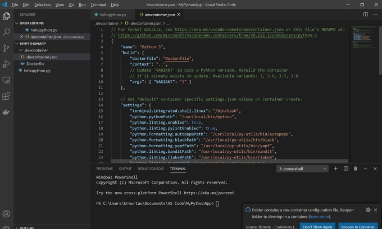Open the Terminal menu
Screen dimensions: 382x229
98,4
